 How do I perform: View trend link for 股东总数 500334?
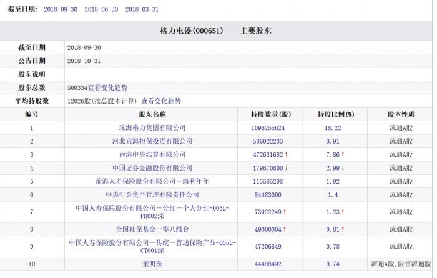click(109, 87)
